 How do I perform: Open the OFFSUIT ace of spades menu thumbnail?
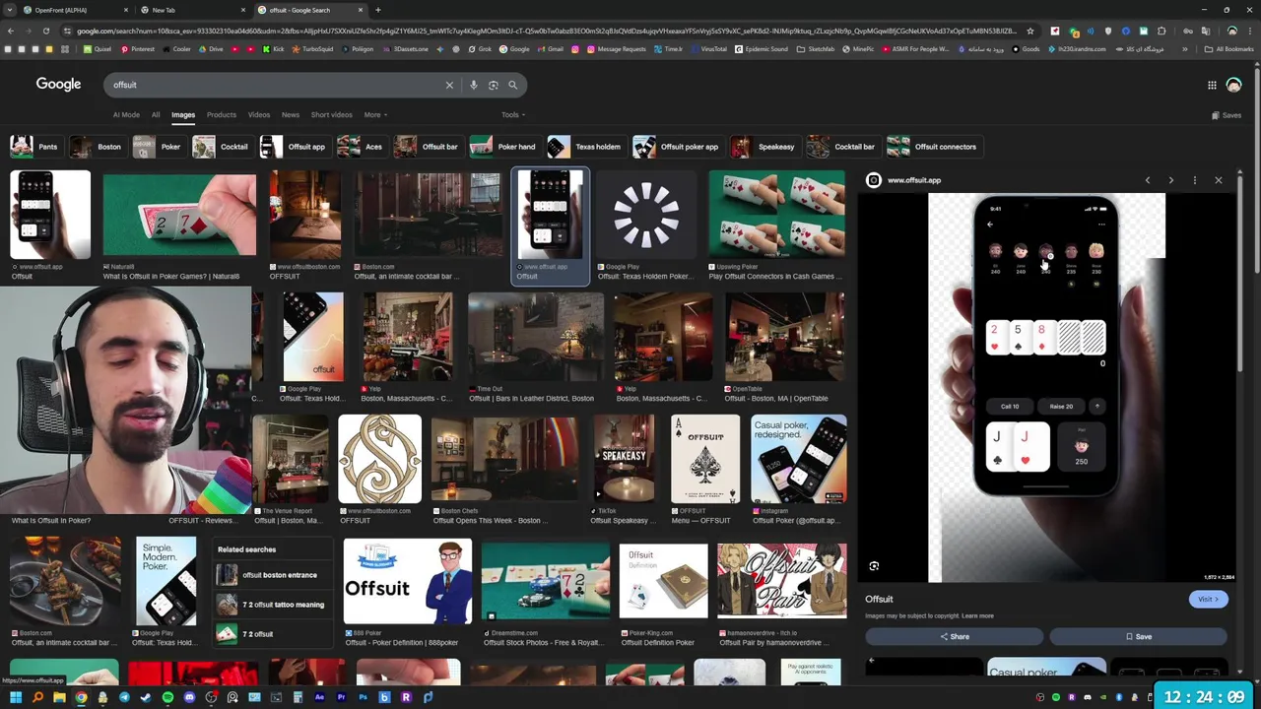[705, 460]
